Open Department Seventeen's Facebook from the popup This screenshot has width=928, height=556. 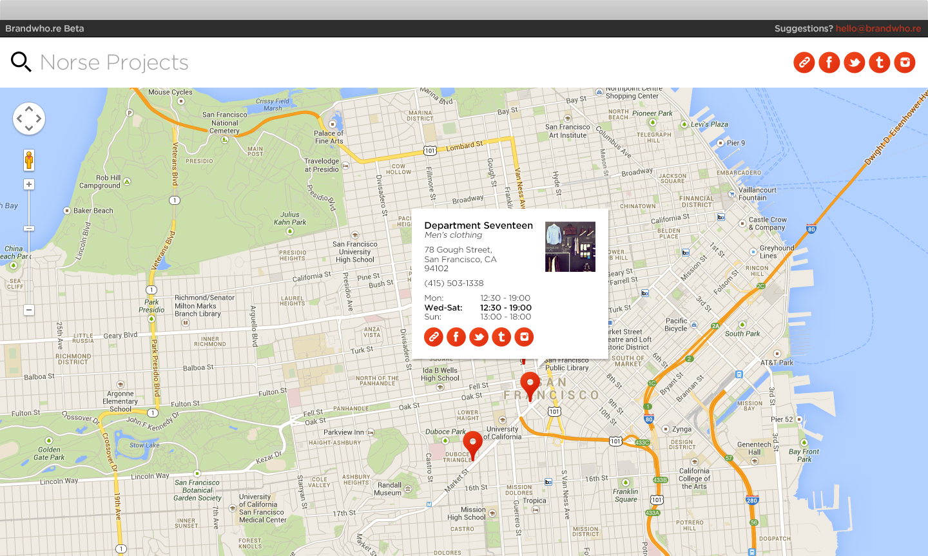(x=456, y=337)
